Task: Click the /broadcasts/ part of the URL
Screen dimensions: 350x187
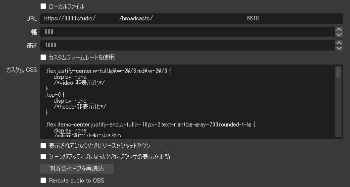Action: click(136, 18)
